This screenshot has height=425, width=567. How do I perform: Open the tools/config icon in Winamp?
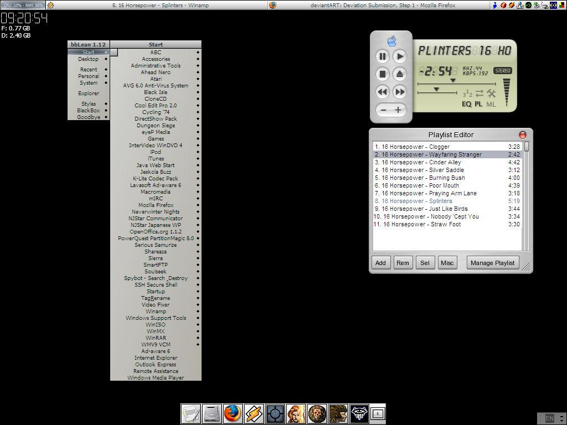tap(491, 94)
